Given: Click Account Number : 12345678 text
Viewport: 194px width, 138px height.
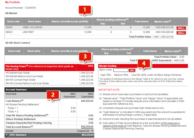Looking at the screenshot, I should coord(20,8).
